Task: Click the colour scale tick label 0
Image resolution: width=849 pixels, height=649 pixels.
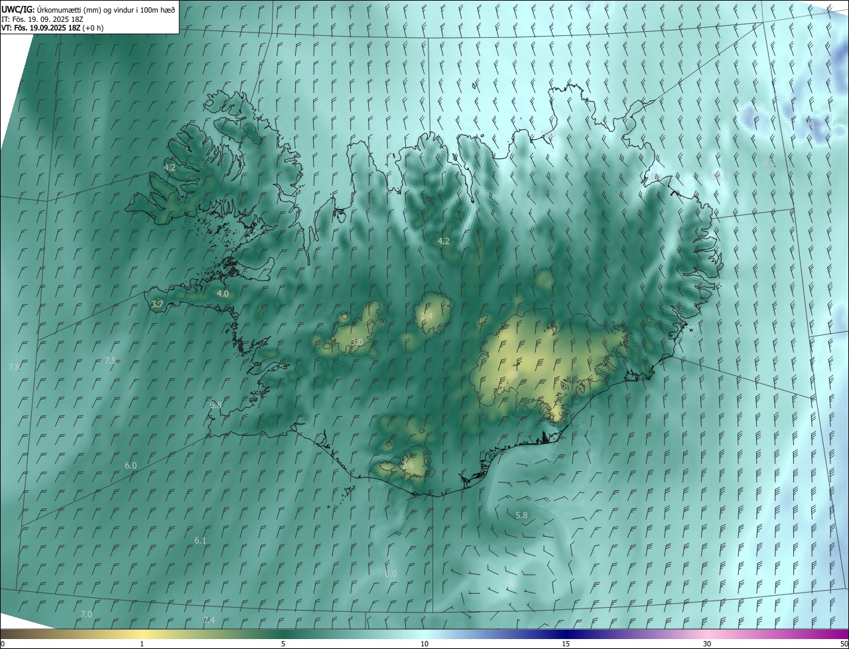Action: 3,644
